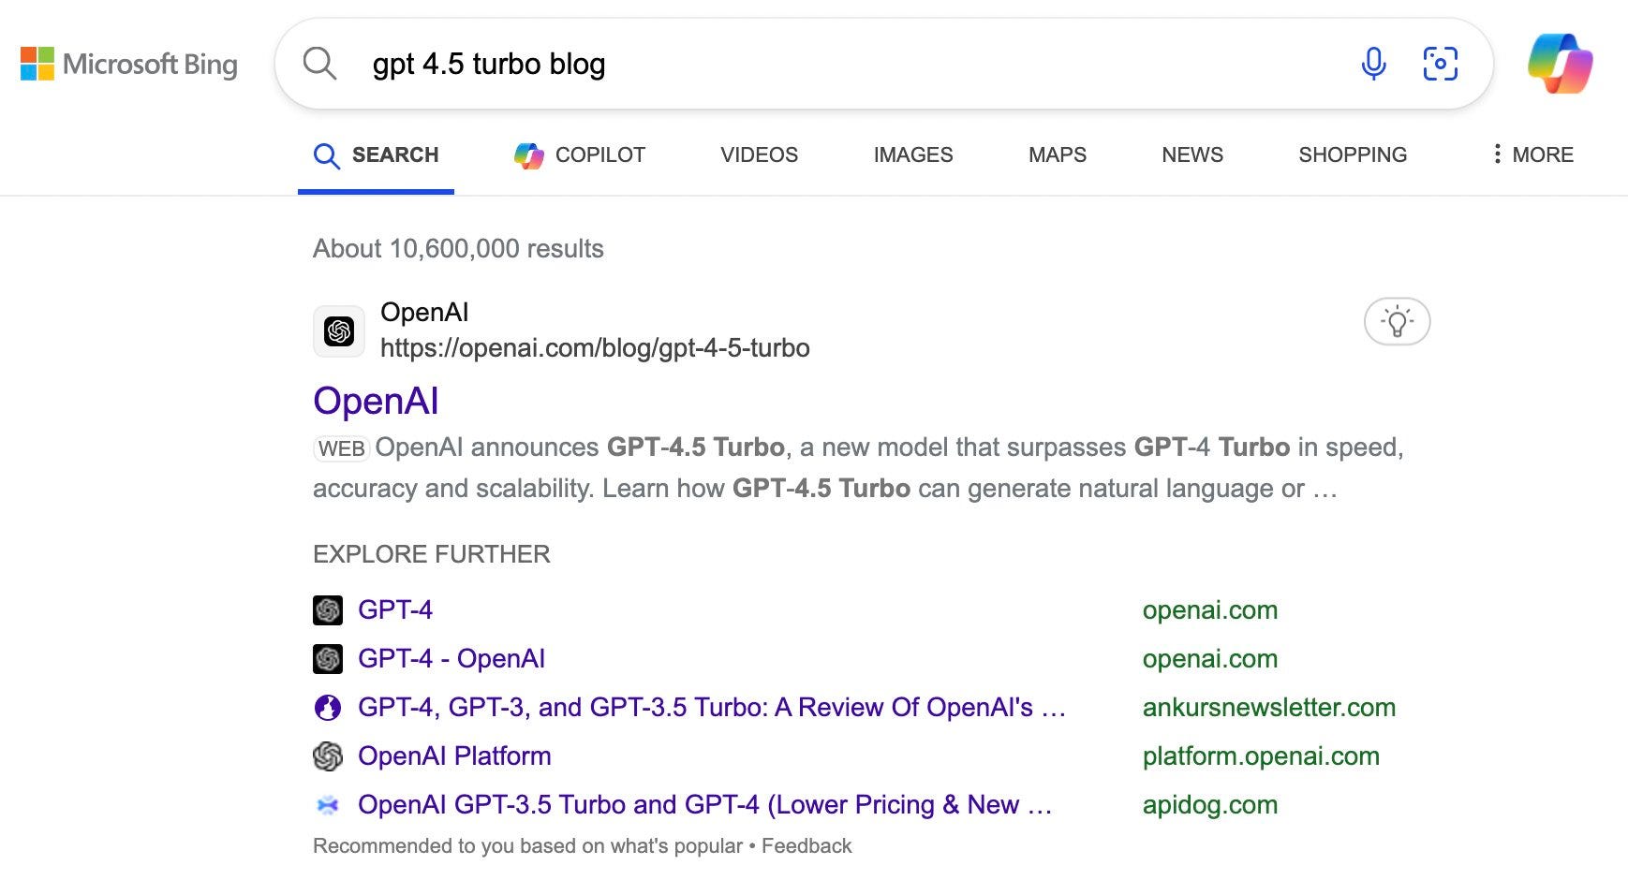Expand the MORE menu
1628x880 pixels.
(x=1533, y=154)
